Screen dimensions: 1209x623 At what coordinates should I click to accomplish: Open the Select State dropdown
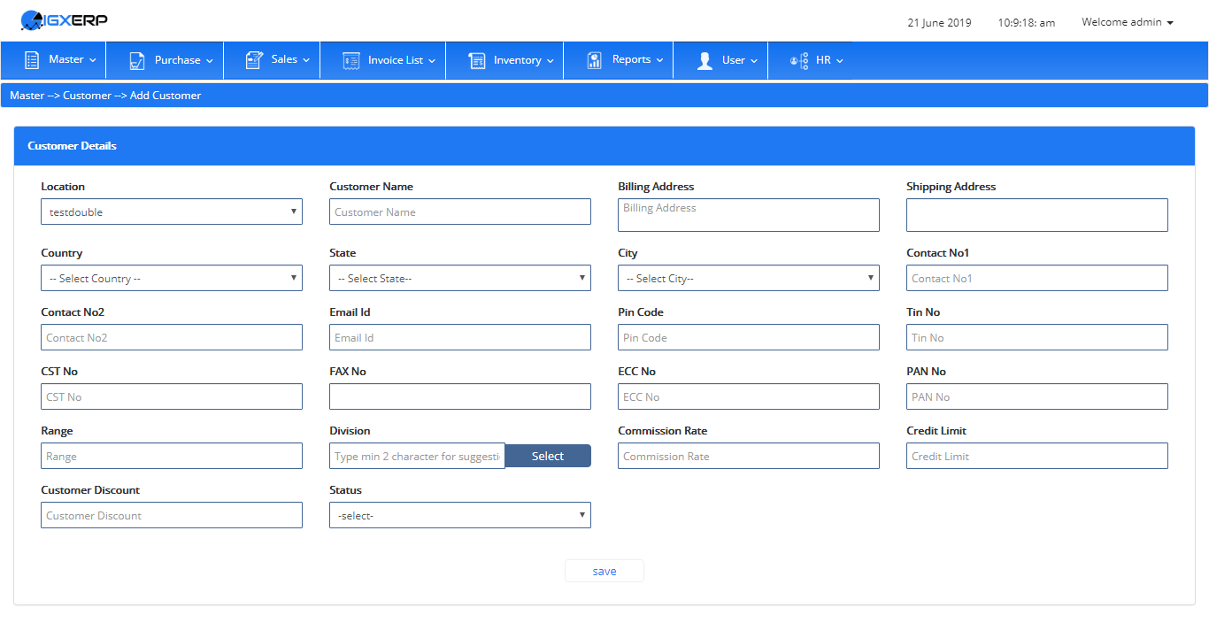pyautogui.click(x=460, y=278)
